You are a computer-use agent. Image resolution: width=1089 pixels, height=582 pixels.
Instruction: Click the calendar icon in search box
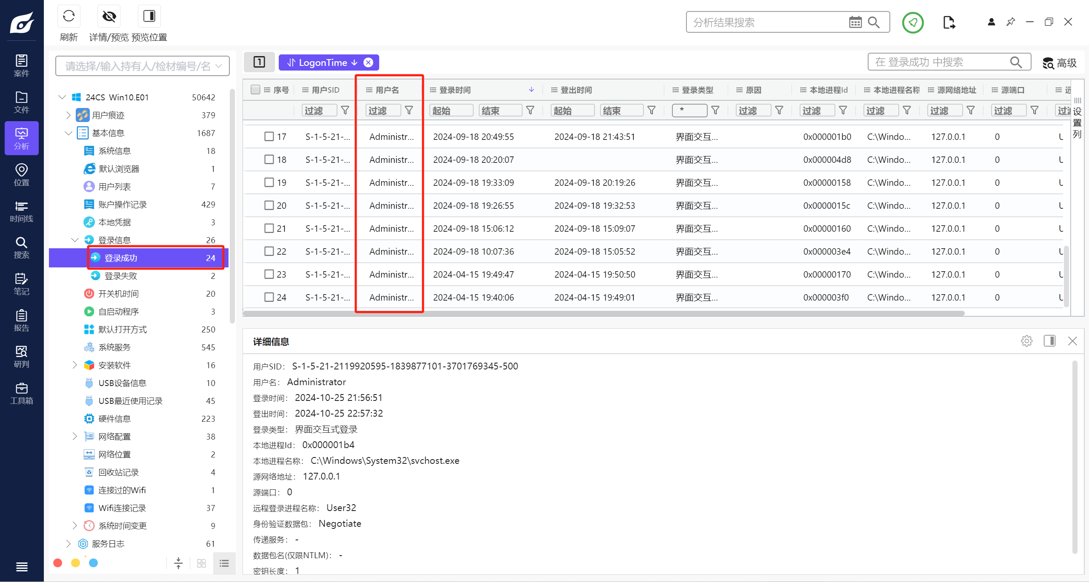click(x=855, y=22)
